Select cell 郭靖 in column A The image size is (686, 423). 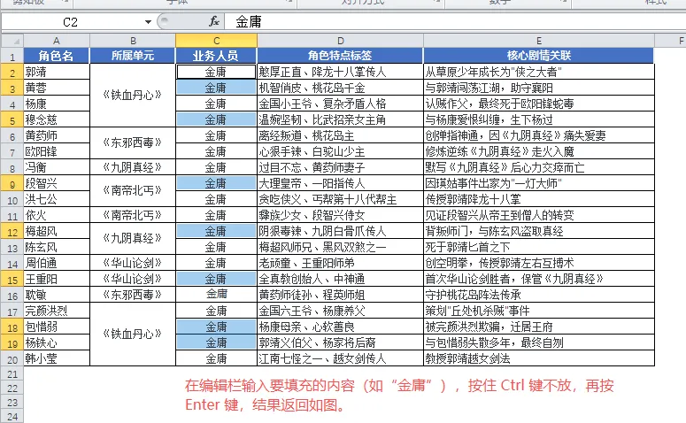pos(57,72)
